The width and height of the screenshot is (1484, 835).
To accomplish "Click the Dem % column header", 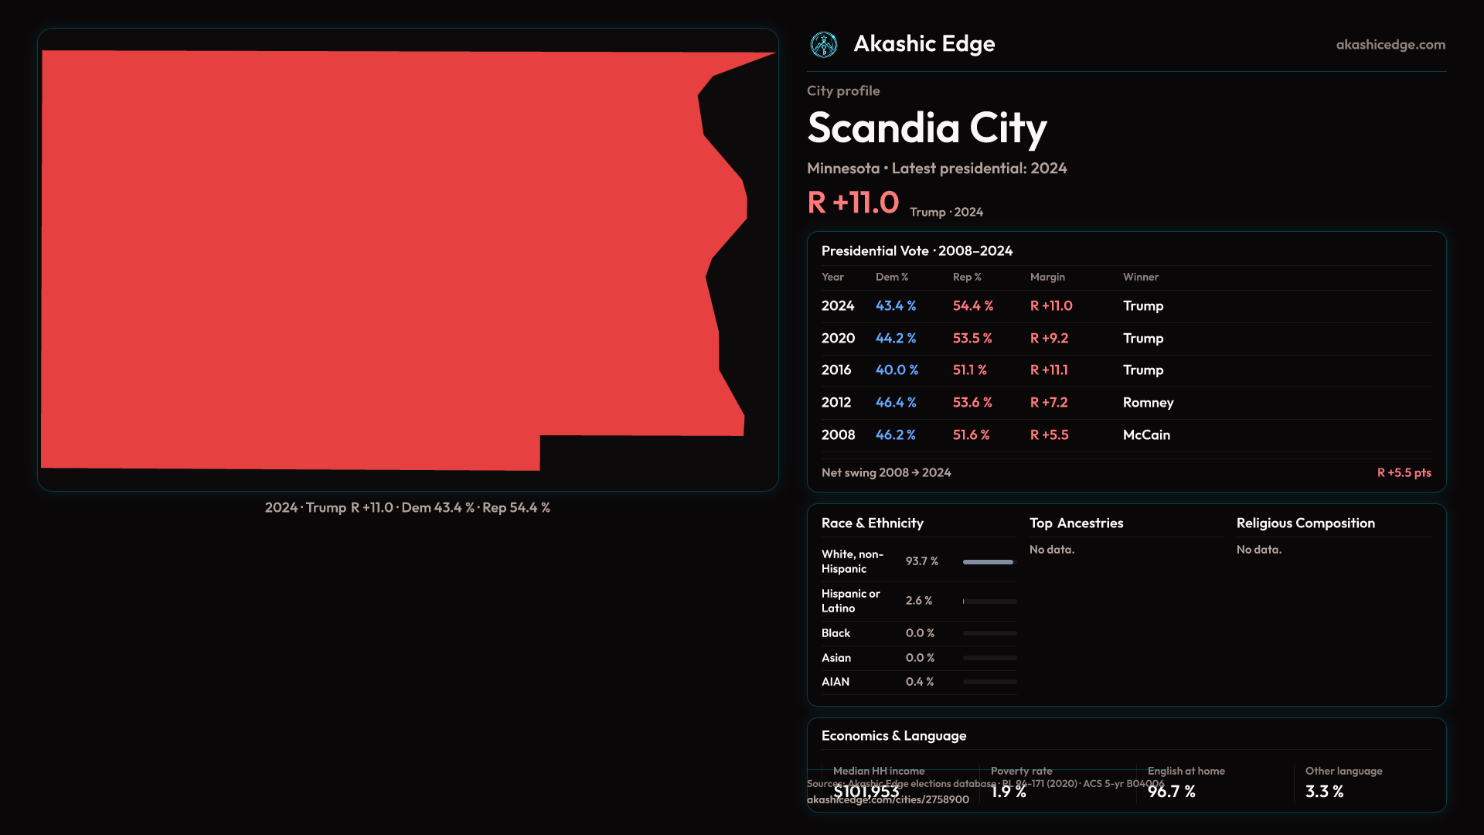I will click(891, 277).
